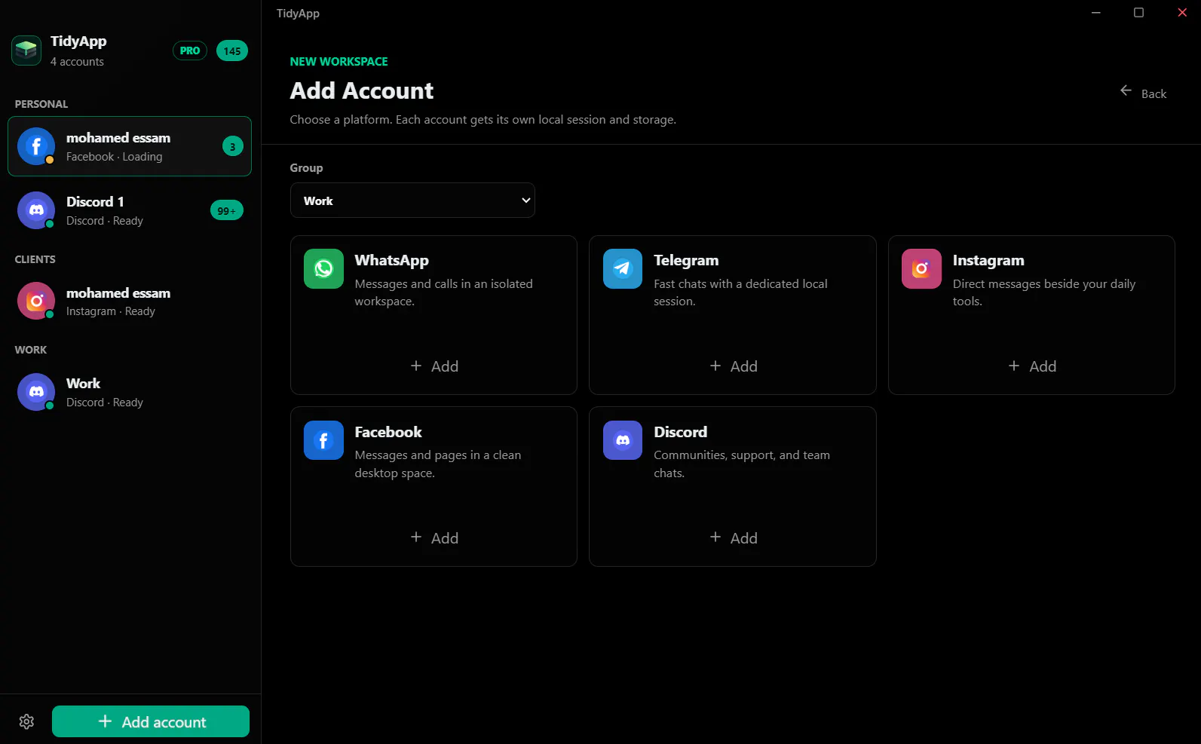
Task: Click the '4 accounts' text
Action: 77,62
